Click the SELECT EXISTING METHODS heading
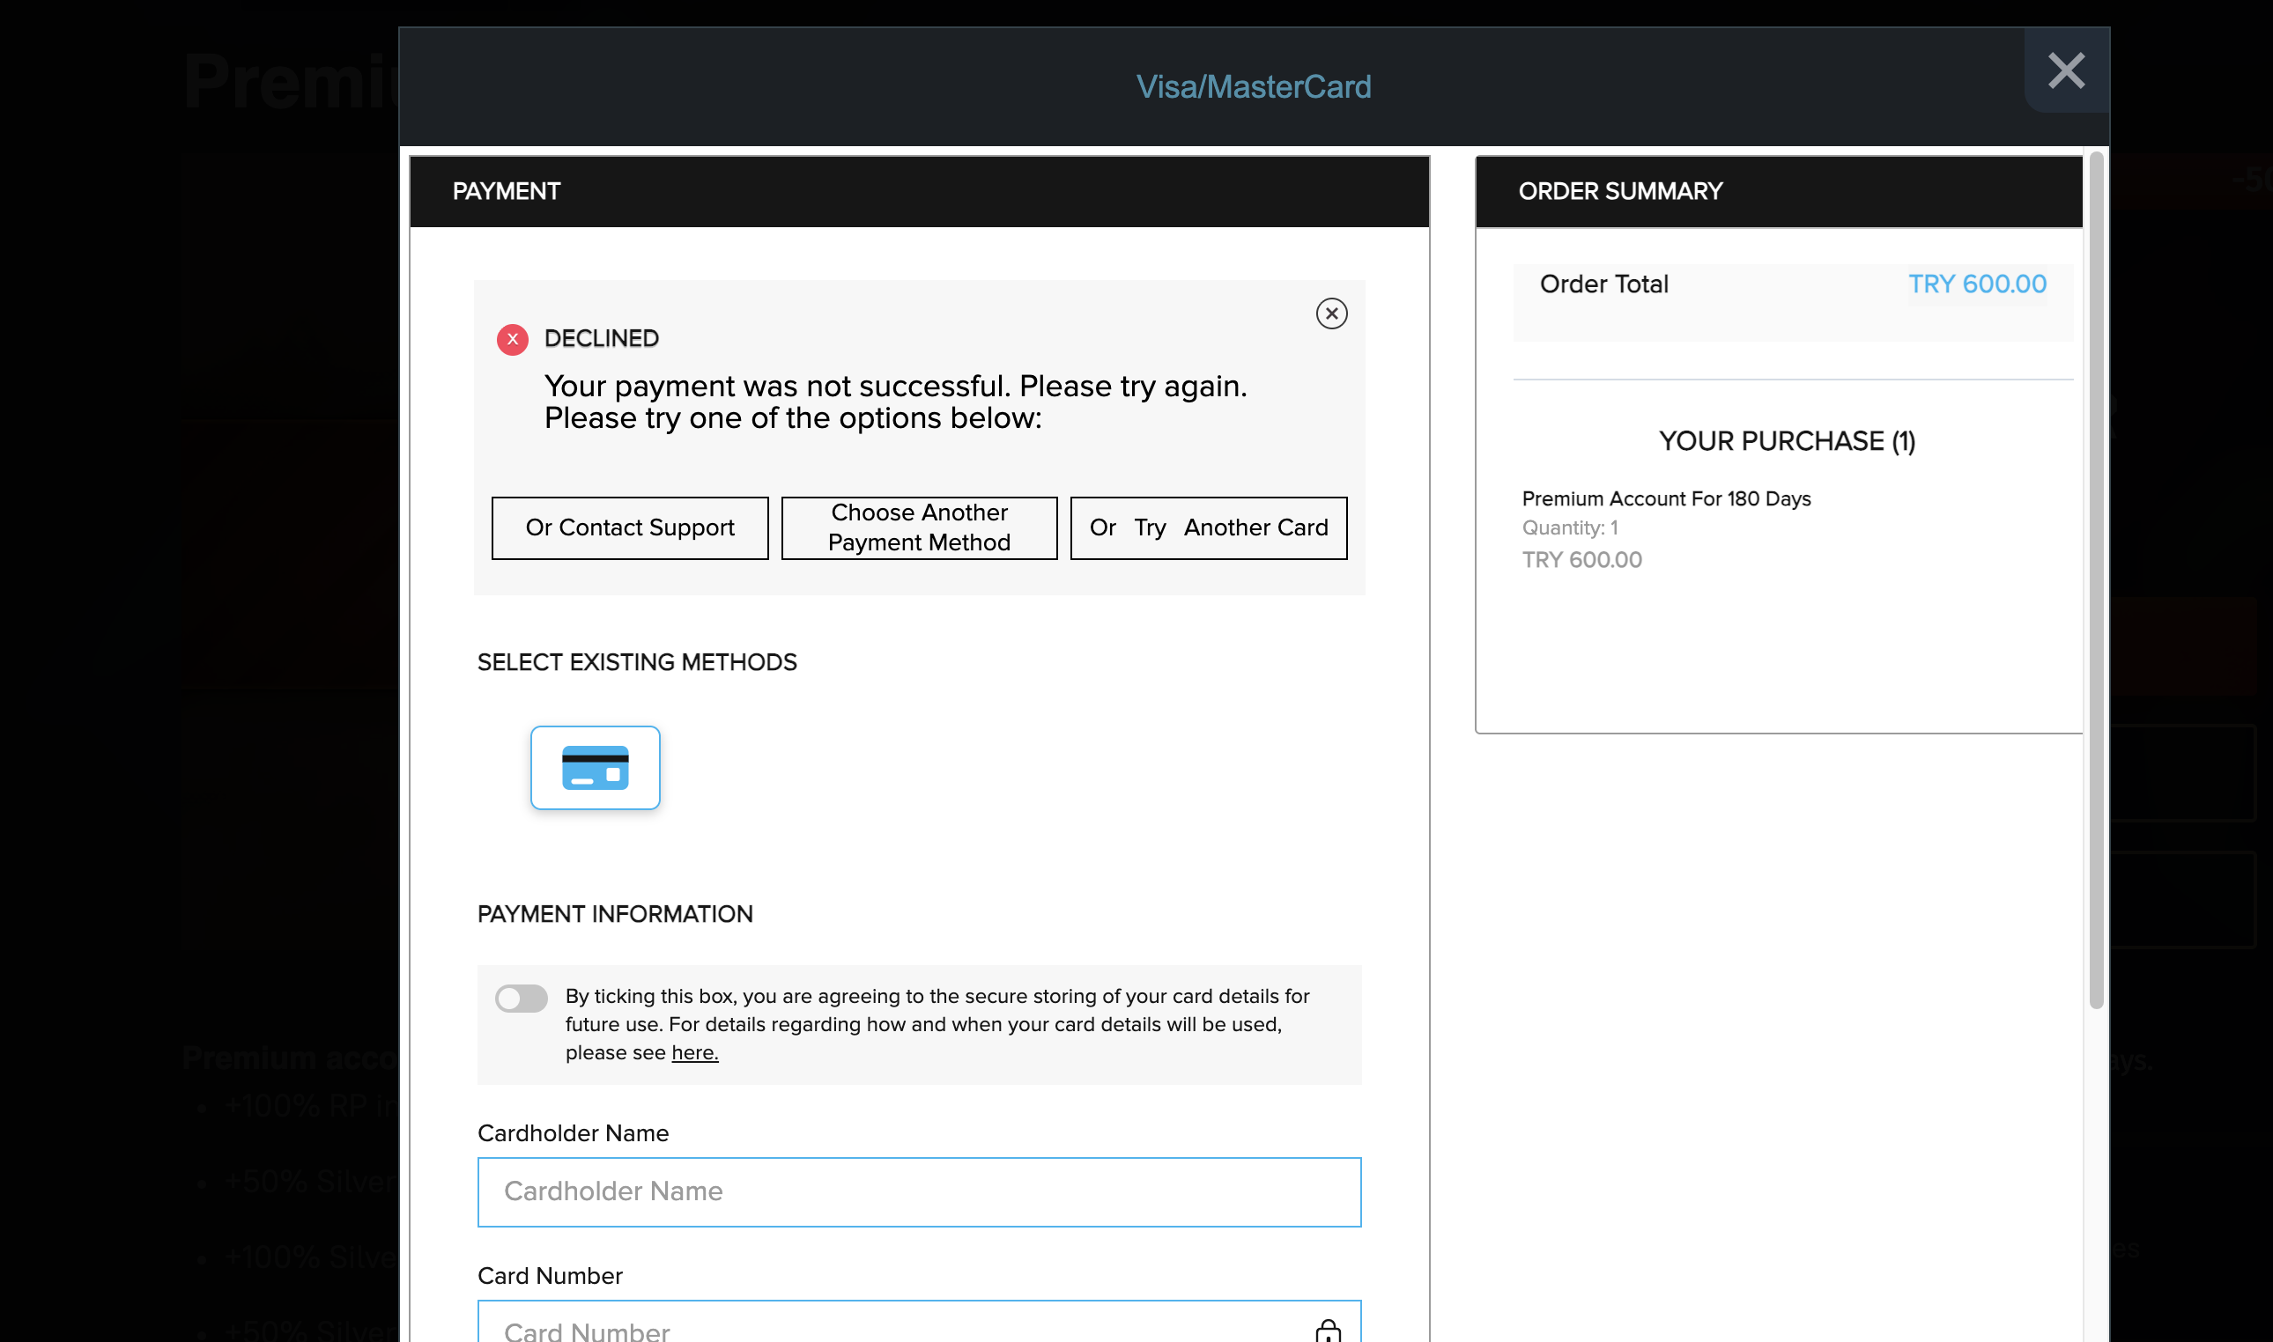 pos(637,662)
